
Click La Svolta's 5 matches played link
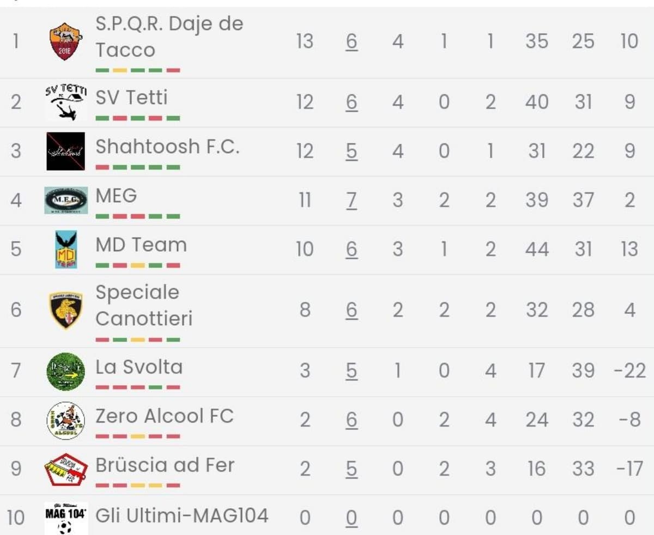click(x=352, y=371)
